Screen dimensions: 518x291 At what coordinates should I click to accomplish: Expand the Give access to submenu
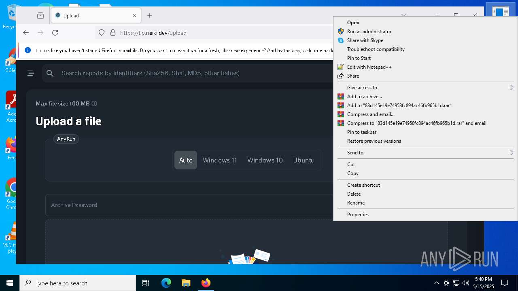pyautogui.click(x=425, y=88)
